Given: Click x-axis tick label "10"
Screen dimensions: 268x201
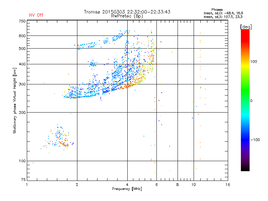Looking at the screenshot, I should tap(194, 185).
